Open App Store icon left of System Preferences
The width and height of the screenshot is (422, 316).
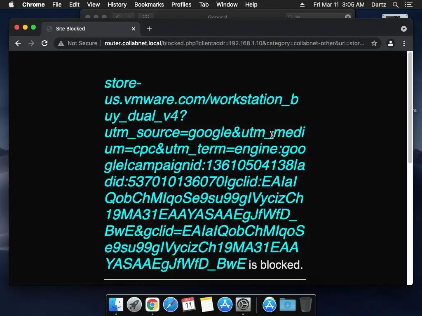point(225,304)
